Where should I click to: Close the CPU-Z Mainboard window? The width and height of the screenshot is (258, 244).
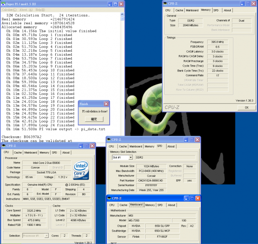click(x=198, y=198)
